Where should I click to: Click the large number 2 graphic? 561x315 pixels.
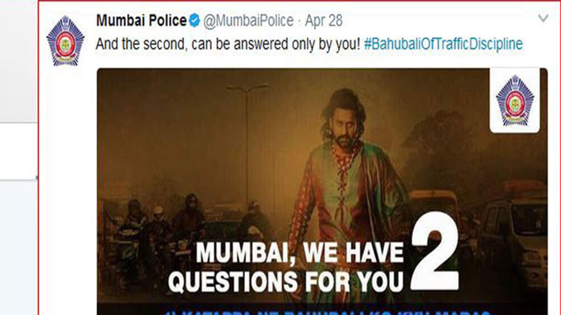point(435,255)
